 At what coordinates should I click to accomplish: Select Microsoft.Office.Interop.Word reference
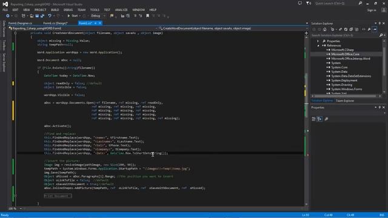click(350, 59)
